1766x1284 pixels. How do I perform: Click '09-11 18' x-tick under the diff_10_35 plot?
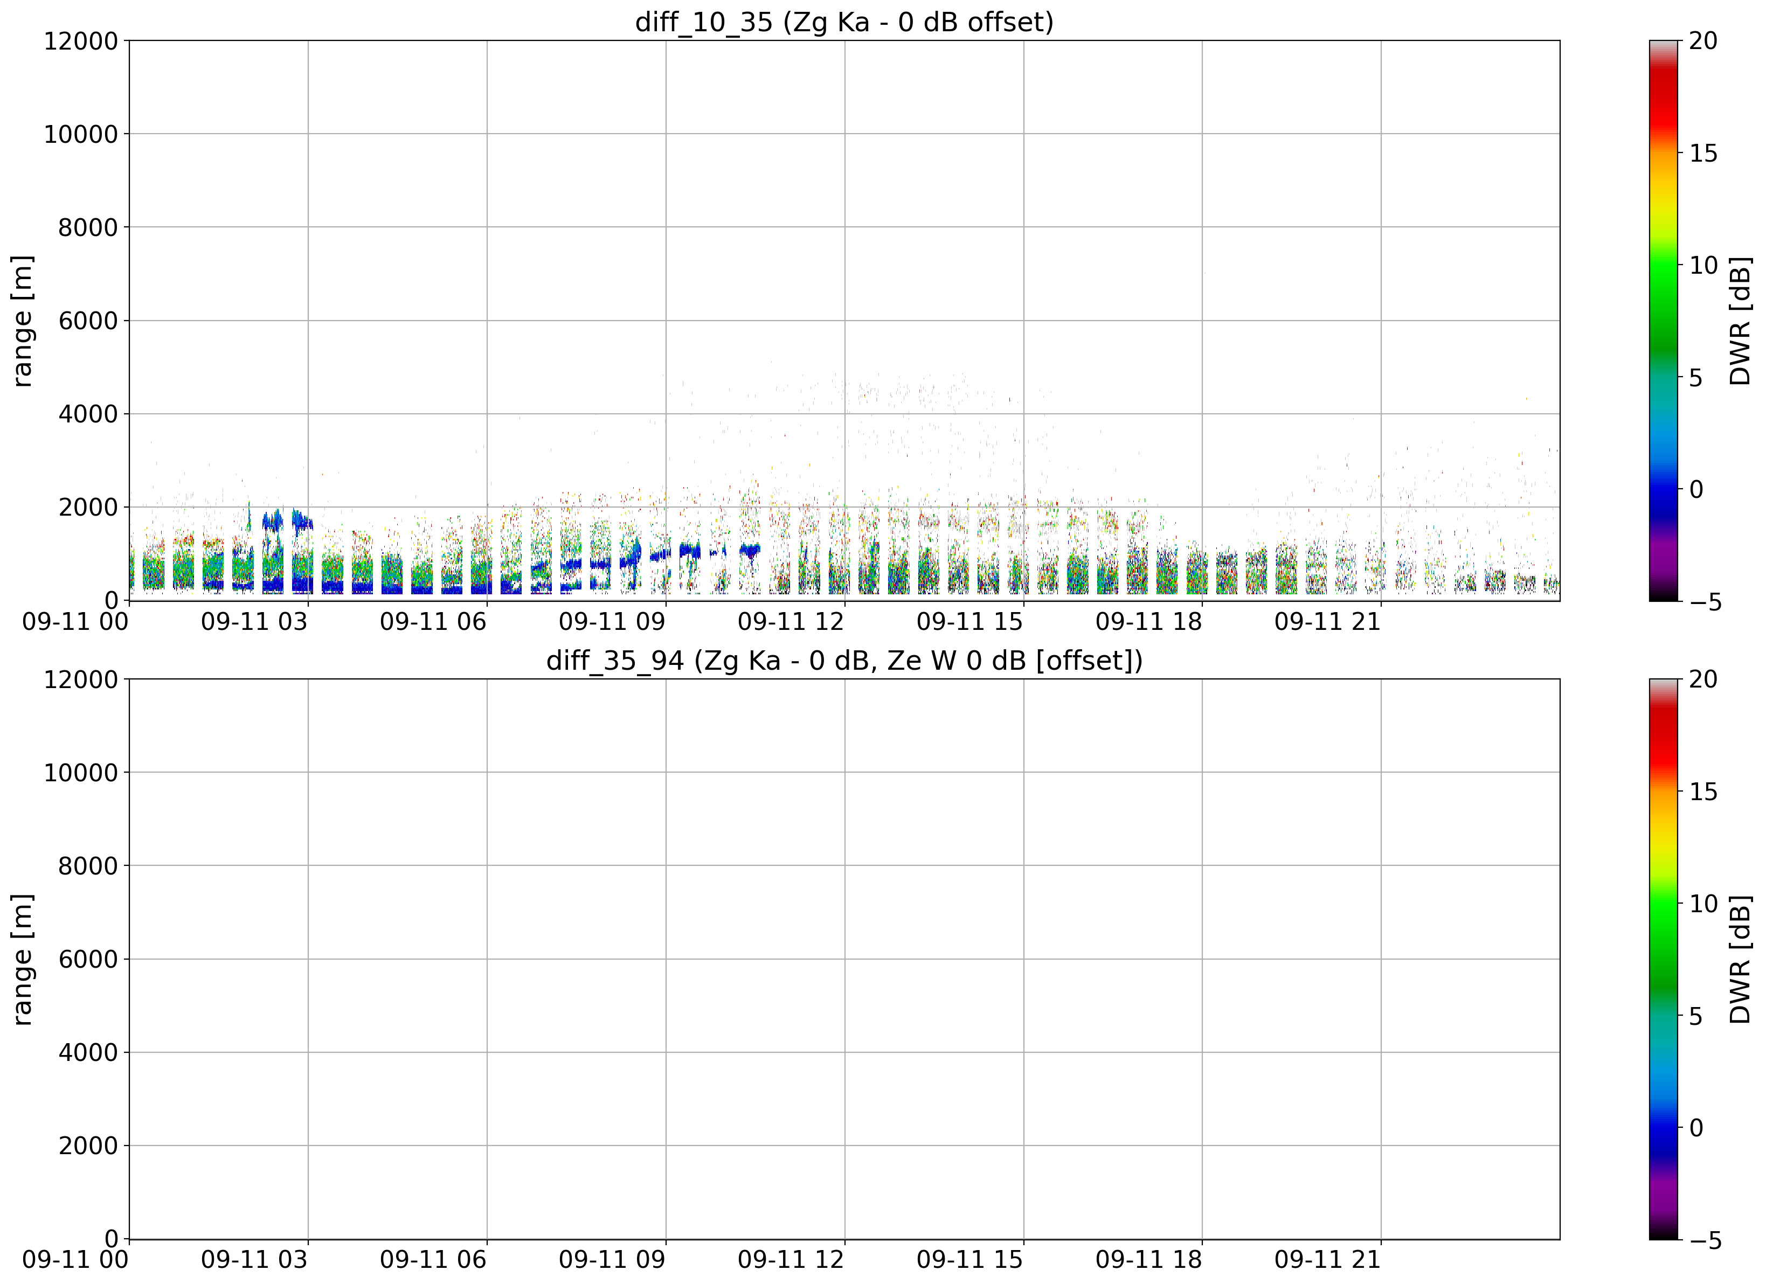[x=1148, y=621]
